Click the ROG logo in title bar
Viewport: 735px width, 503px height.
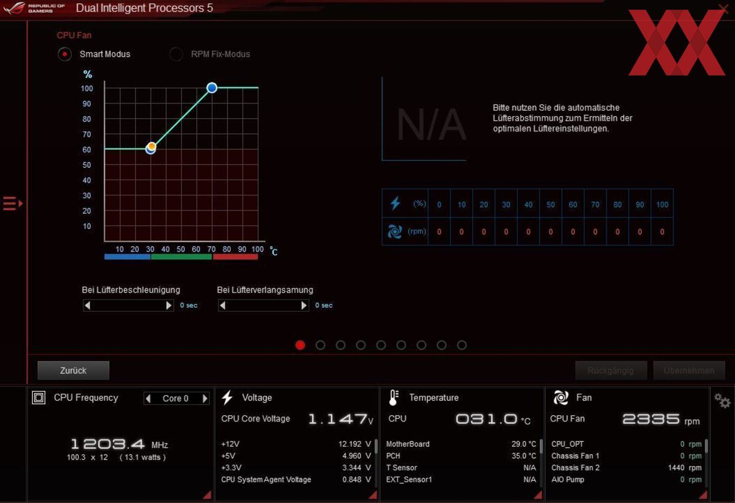[x=14, y=8]
